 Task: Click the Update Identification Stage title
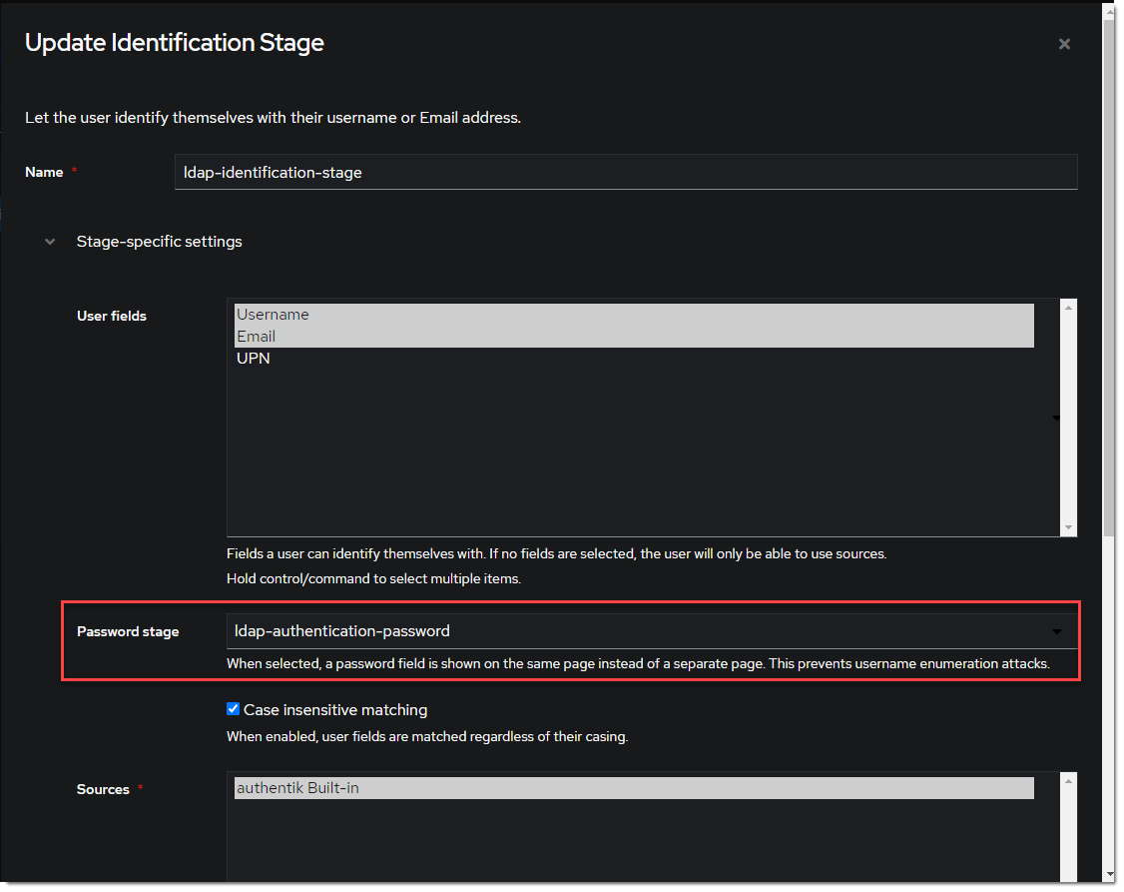(175, 42)
